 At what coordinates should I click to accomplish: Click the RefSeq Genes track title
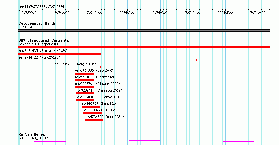pos(32,134)
